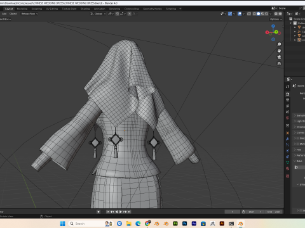Toggle the camera view gizmo
Viewport: 305px width, 228px height.
point(279,57)
